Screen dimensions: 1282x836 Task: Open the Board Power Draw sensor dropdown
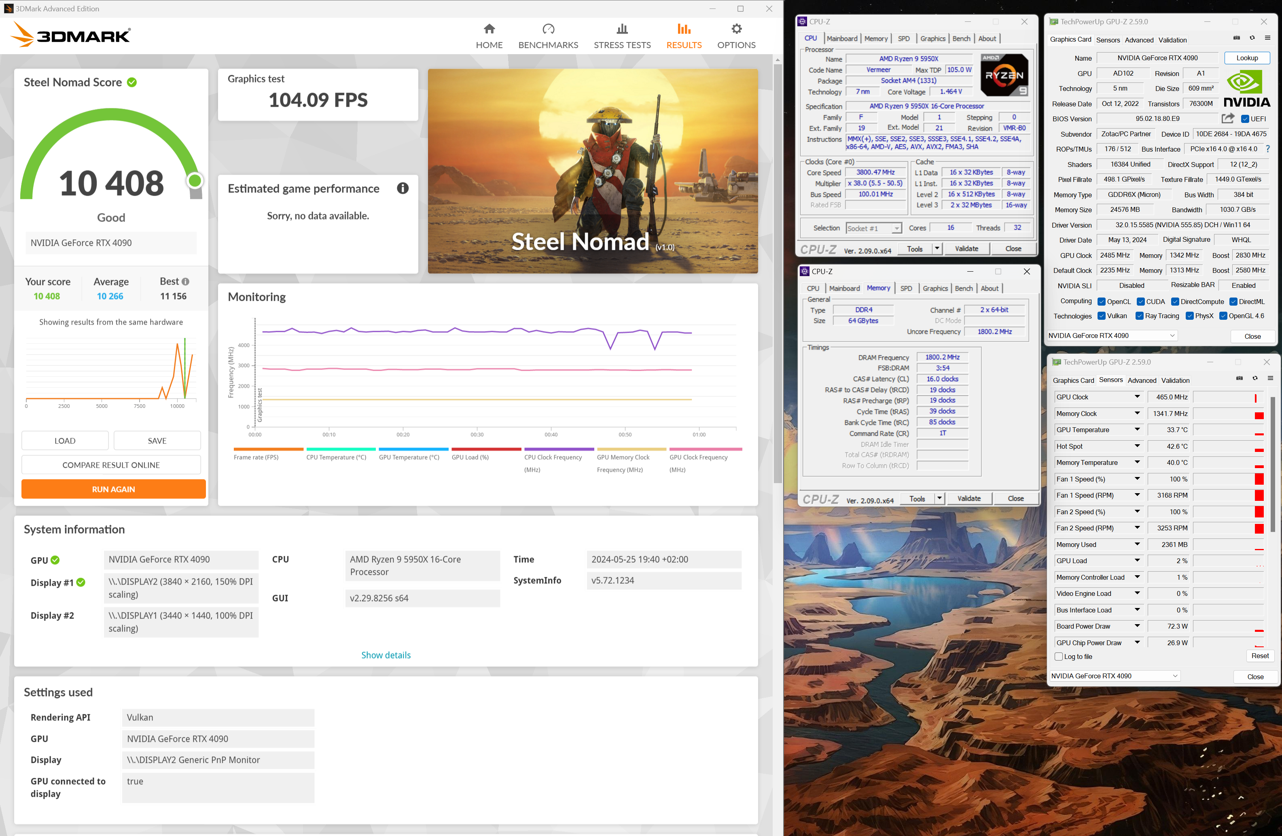tap(1137, 626)
